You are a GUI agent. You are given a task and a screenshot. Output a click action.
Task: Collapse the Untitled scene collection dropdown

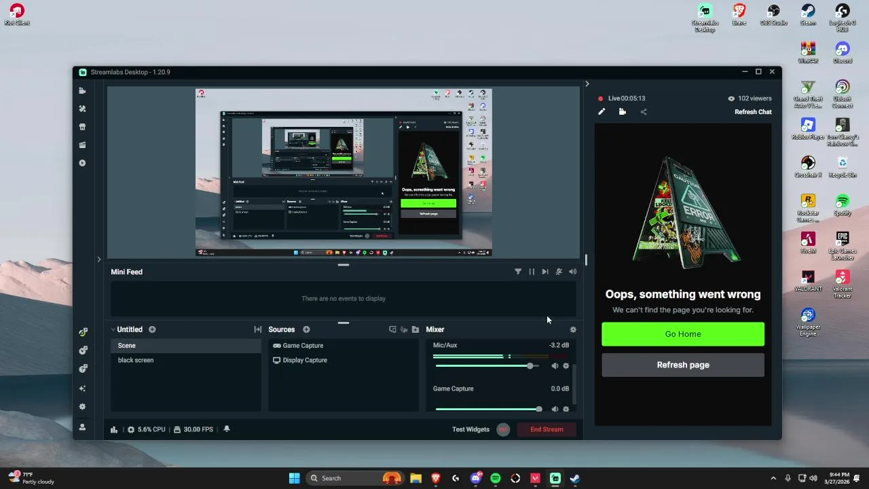[113, 329]
